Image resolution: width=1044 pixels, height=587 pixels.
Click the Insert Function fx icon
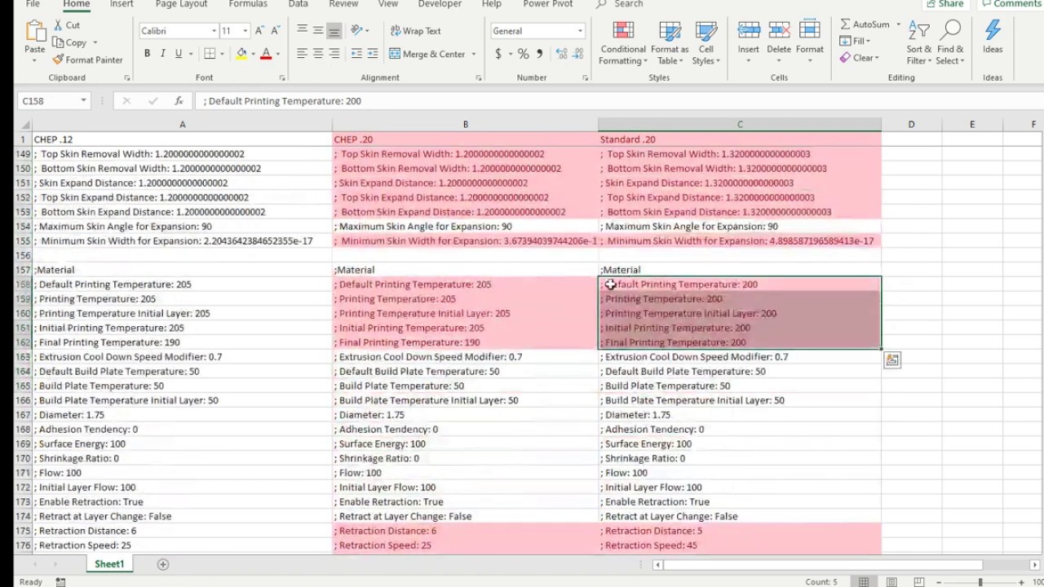click(x=179, y=101)
